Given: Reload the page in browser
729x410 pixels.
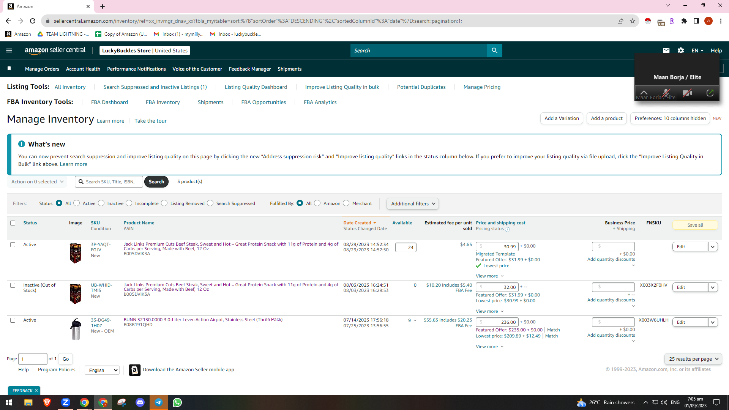Looking at the screenshot, I should tap(33, 21).
